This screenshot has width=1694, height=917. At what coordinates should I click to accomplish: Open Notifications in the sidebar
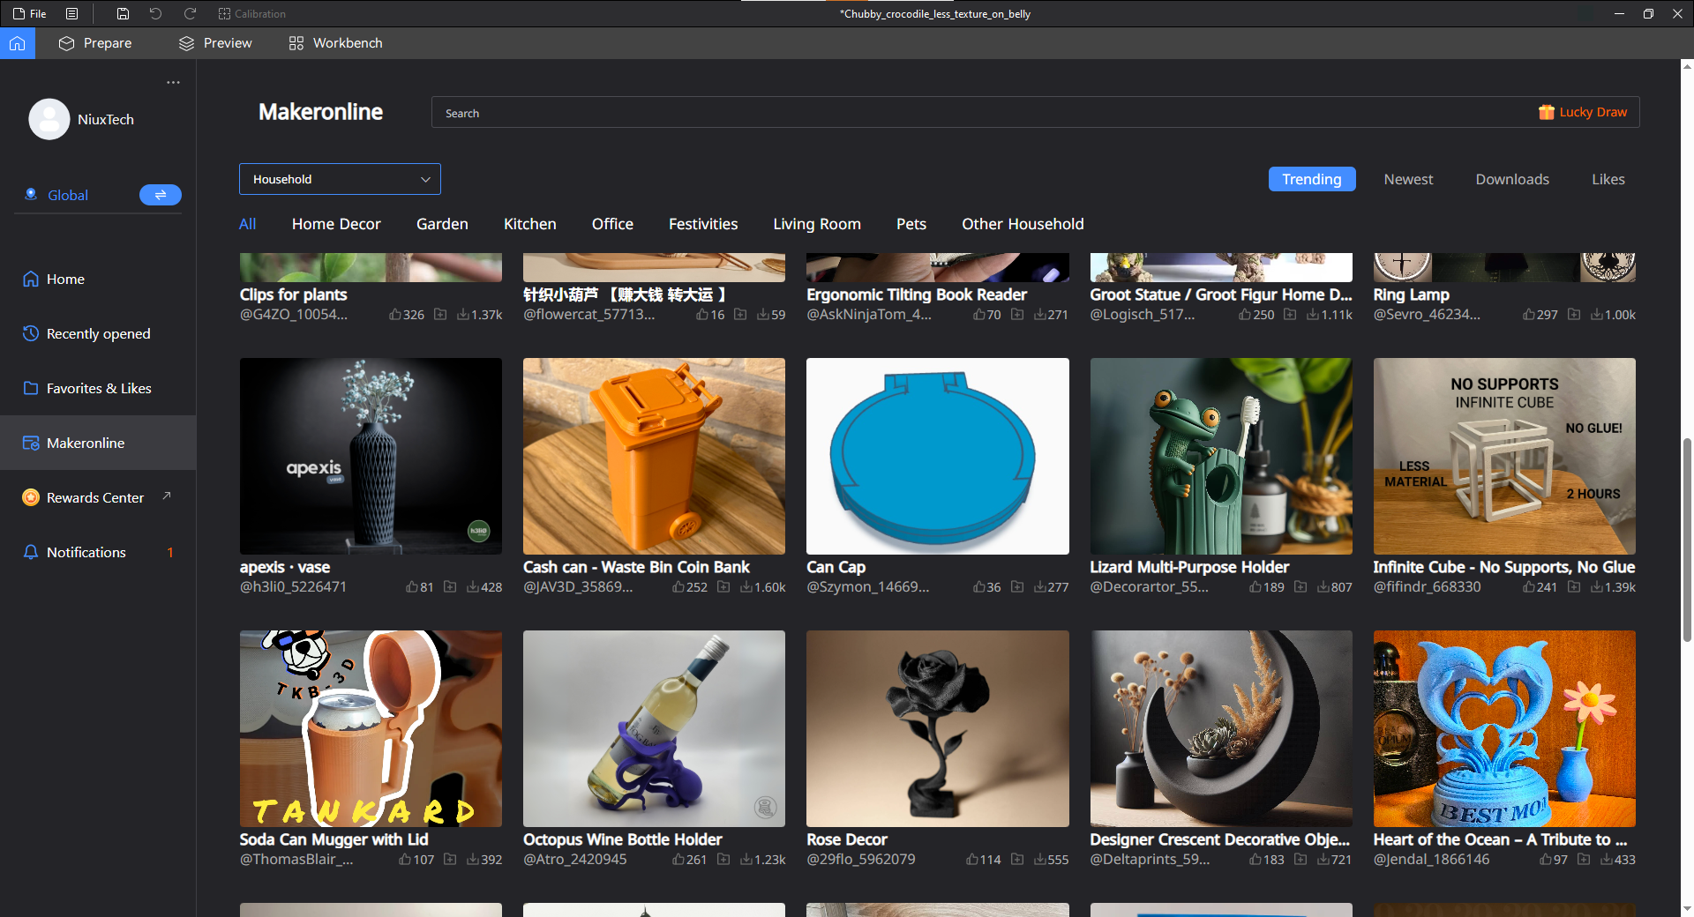98,552
